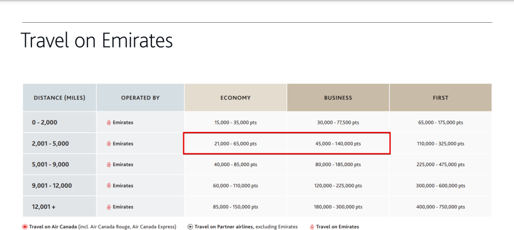Click Emirates logo icon in 5,001 - 9,000 row
The image size is (514, 230).
[x=109, y=164]
